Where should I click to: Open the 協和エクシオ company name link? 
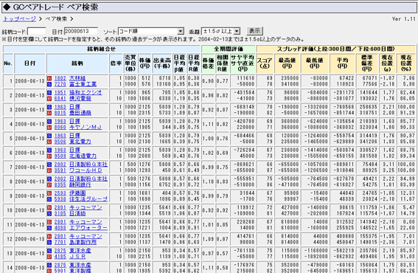86,93
